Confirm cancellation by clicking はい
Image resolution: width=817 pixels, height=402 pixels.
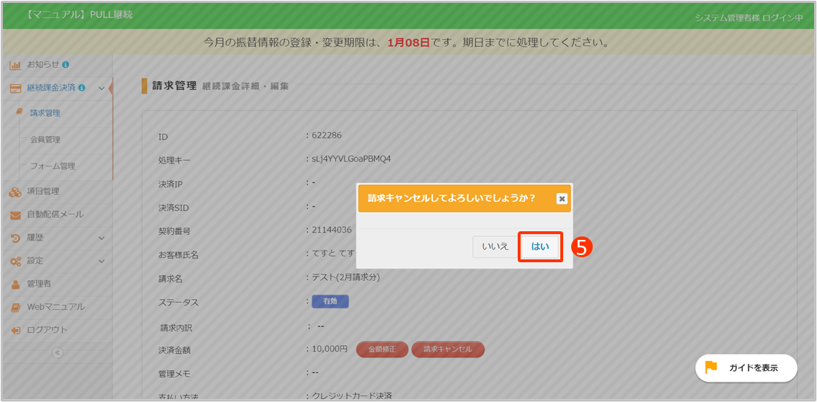click(540, 246)
